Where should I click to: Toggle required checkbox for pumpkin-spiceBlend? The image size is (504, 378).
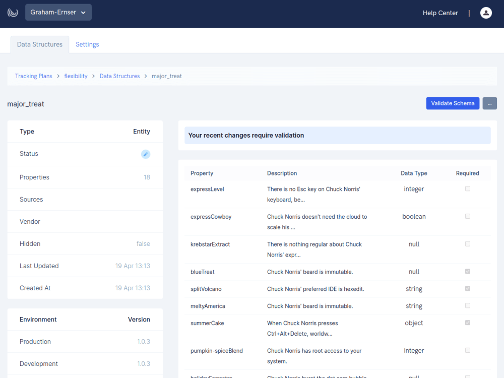point(468,350)
